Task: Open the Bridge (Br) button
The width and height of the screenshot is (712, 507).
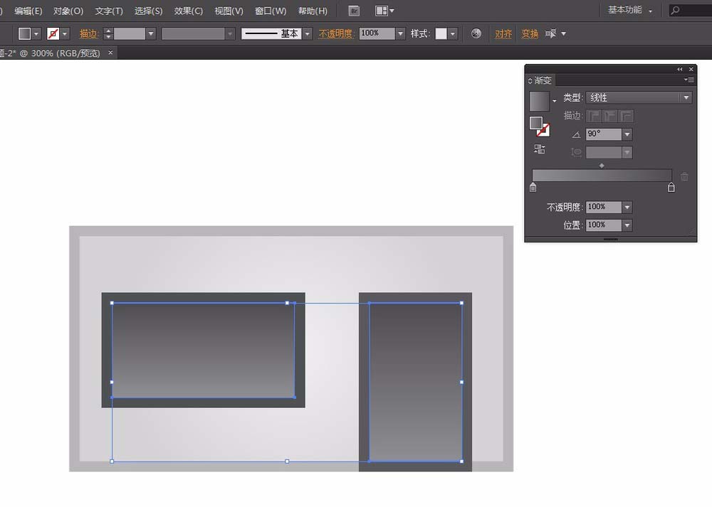Action: point(354,11)
